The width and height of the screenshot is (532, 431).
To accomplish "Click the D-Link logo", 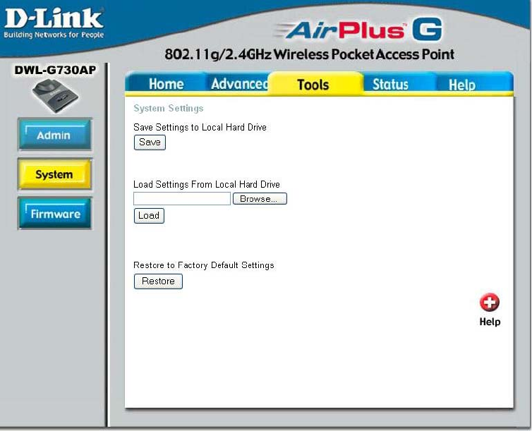I will pos(54,23).
